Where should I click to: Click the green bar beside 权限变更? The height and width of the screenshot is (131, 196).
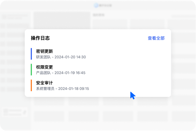point(31,69)
